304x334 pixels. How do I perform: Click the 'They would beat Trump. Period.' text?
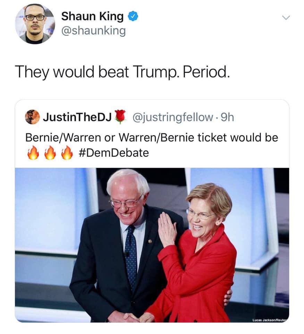tap(123, 72)
